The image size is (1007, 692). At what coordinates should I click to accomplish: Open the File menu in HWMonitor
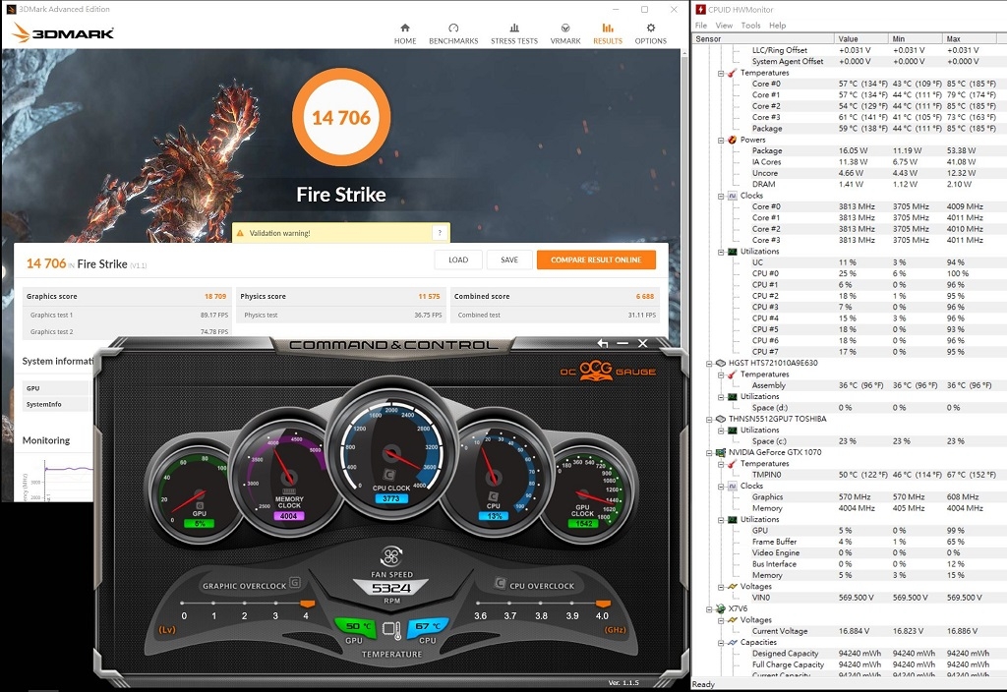(700, 25)
